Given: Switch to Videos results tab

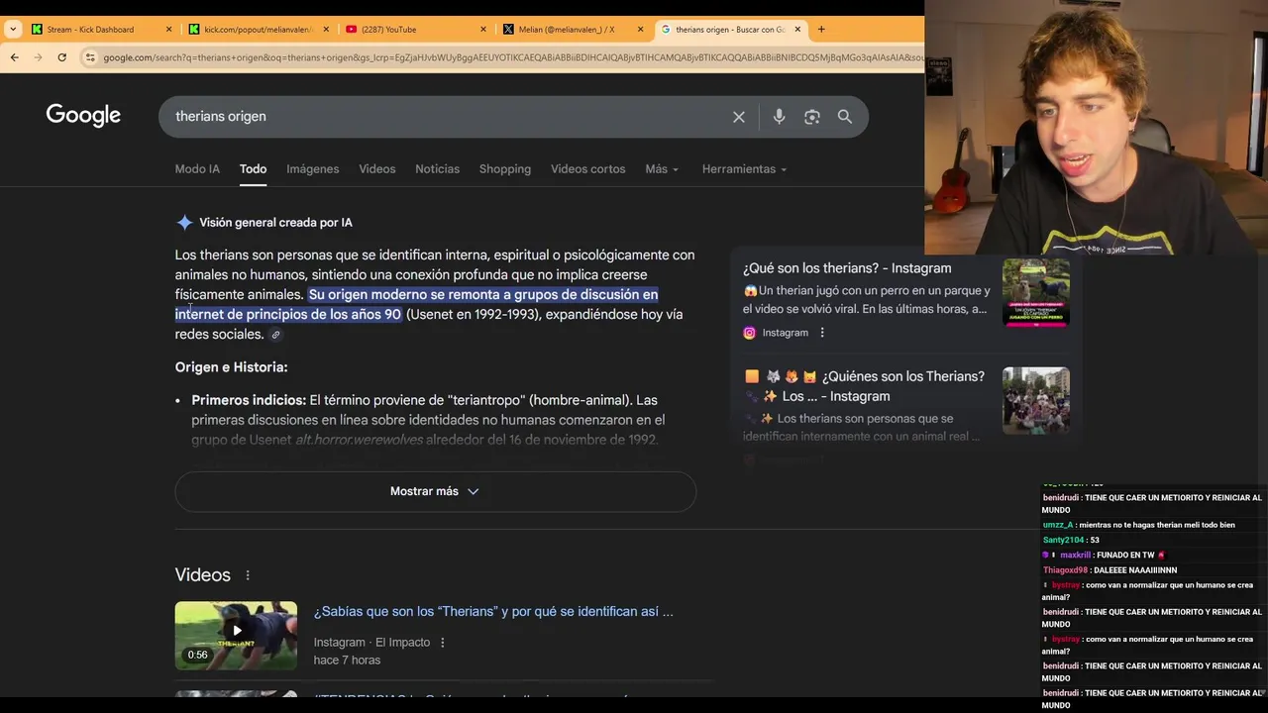Looking at the screenshot, I should (x=376, y=169).
